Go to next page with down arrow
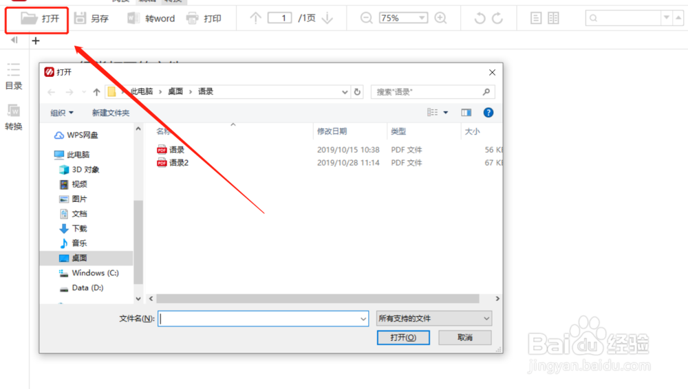688x389 pixels. tap(327, 18)
